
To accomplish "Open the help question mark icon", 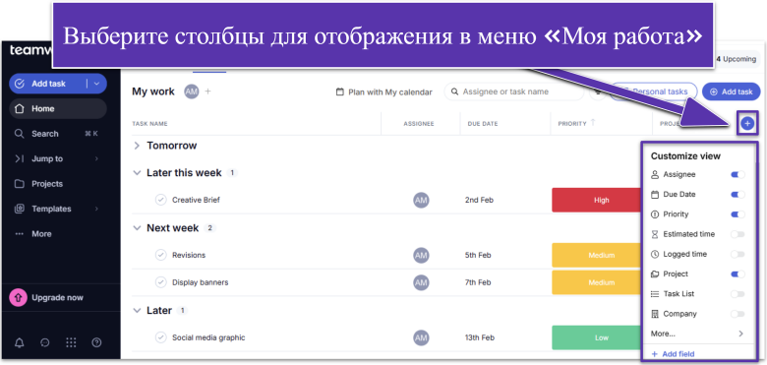I will [96, 342].
